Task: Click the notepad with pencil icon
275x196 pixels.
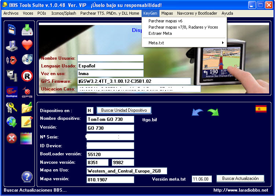Action: 27,122
